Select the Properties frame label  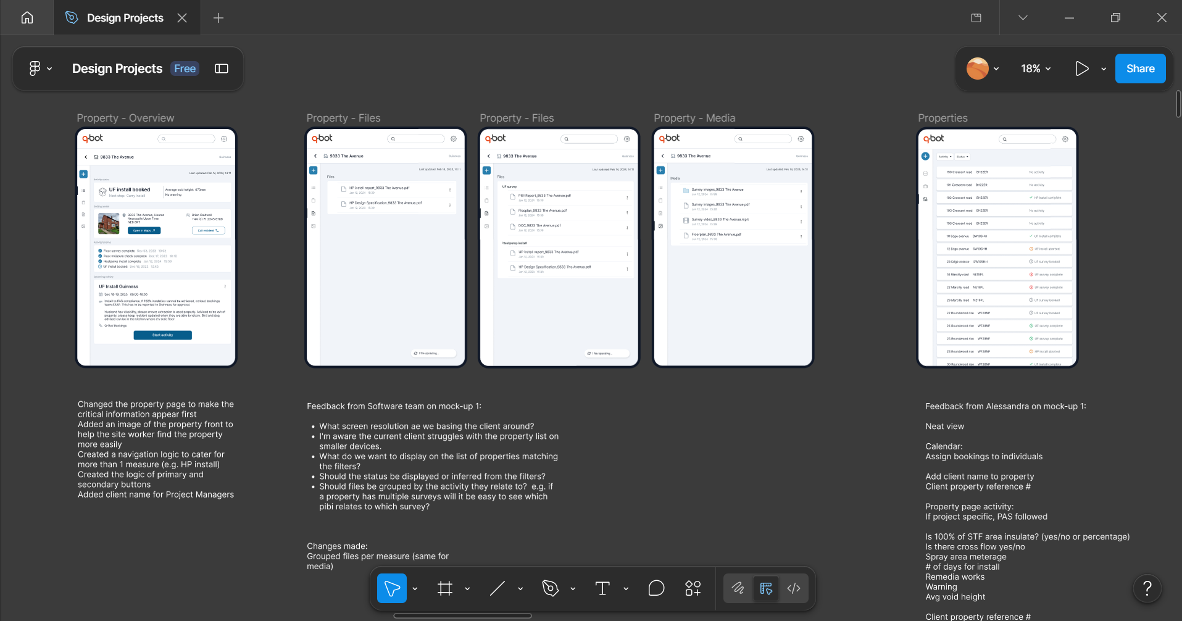pyautogui.click(x=943, y=118)
